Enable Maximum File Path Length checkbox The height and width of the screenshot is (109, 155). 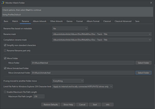(5, 92)
